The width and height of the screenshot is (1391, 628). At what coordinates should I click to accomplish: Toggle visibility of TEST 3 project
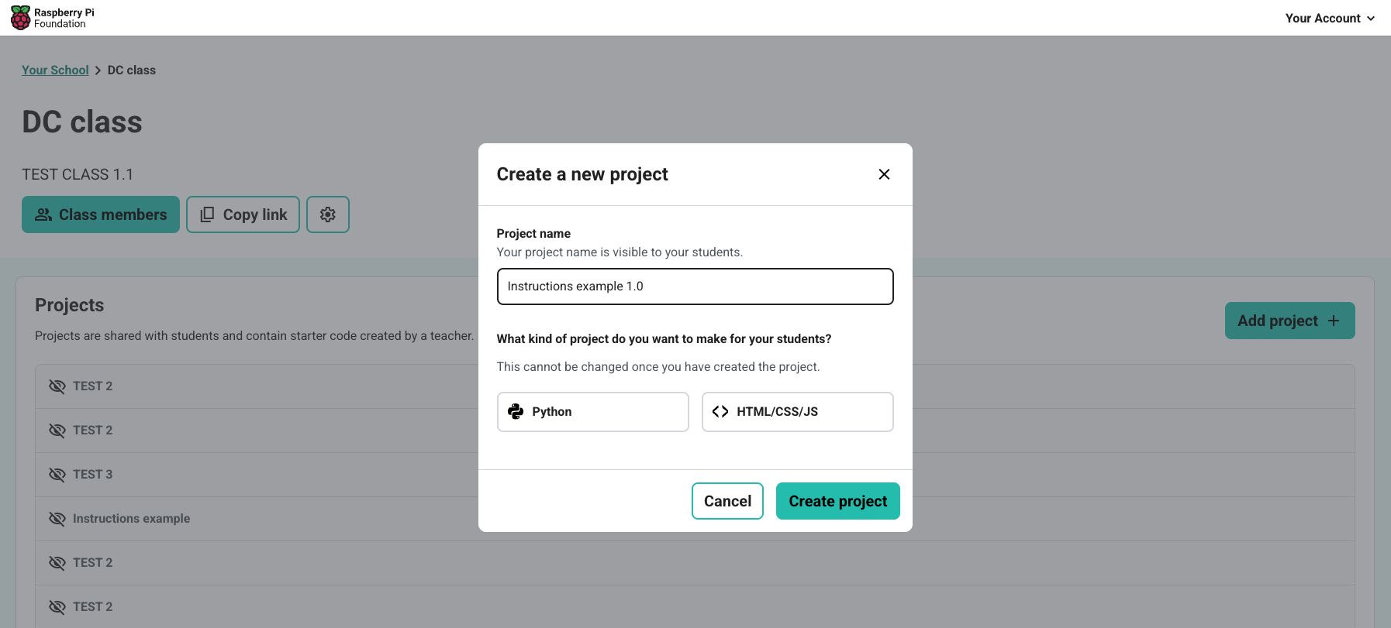pos(57,475)
